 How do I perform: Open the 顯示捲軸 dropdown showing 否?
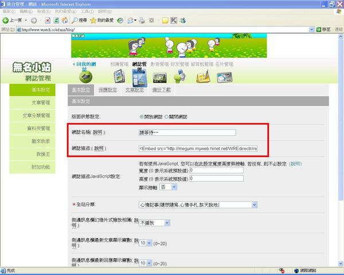168,187
